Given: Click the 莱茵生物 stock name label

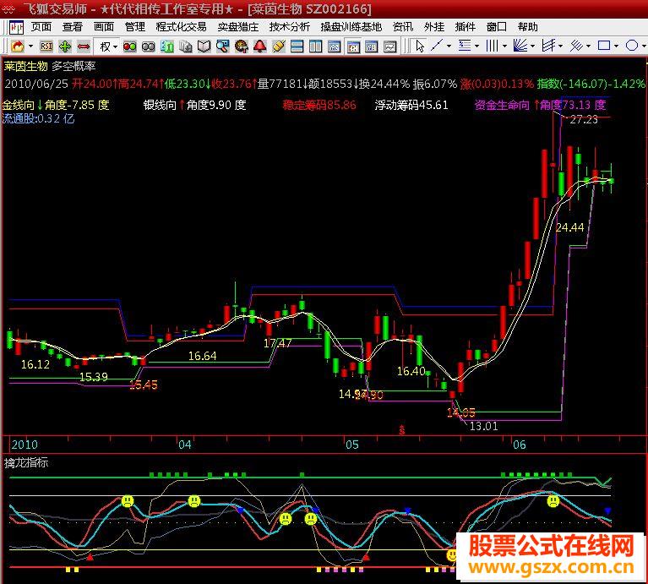Looking at the screenshot, I should pyautogui.click(x=25, y=66).
